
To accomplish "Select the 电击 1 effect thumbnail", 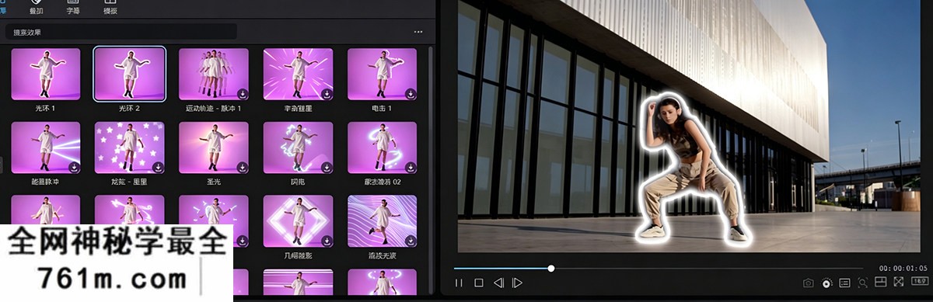I will 382,75.
